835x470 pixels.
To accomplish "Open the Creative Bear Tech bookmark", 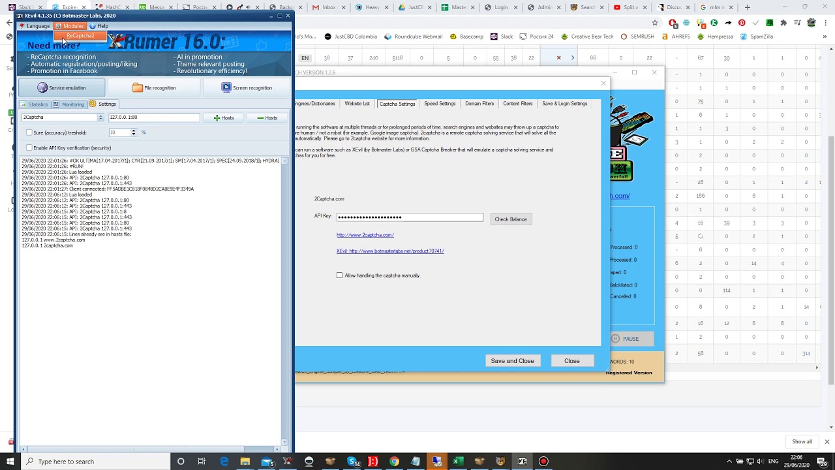I will [587, 37].
